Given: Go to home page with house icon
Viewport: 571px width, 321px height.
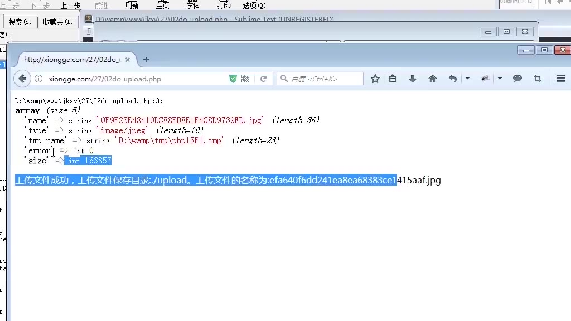Looking at the screenshot, I should [x=432, y=79].
